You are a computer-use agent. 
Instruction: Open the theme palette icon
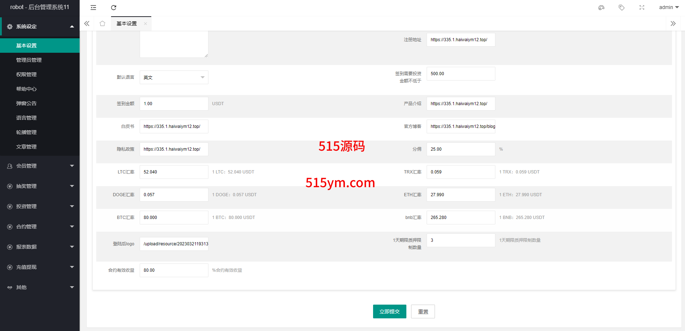click(x=601, y=8)
